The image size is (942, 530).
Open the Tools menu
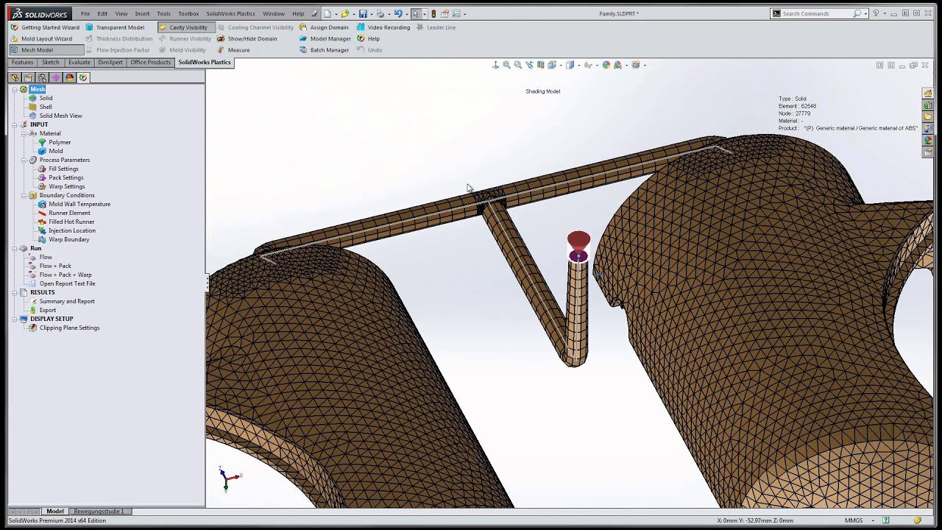point(163,13)
